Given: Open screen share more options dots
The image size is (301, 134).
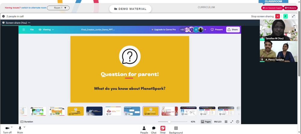Looking at the screenshot, I should (29, 23).
